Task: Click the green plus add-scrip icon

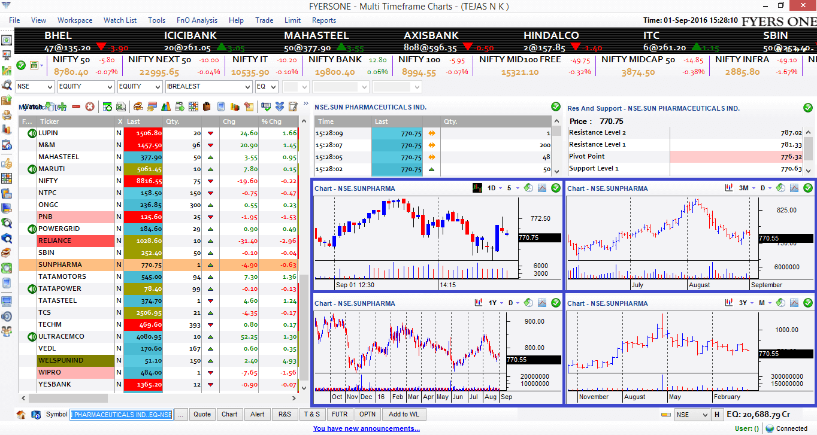Action: click(62, 107)
